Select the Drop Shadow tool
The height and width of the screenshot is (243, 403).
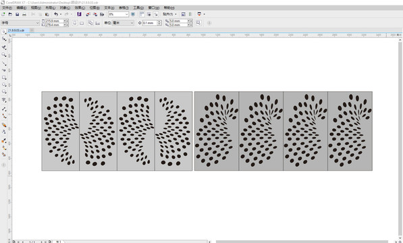click(x=4, y=125)
